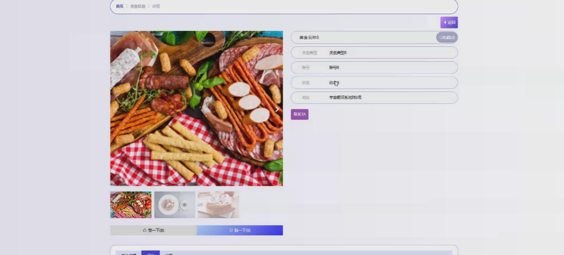Click the highlighted purple tab at the bottom

click(150, 253)
